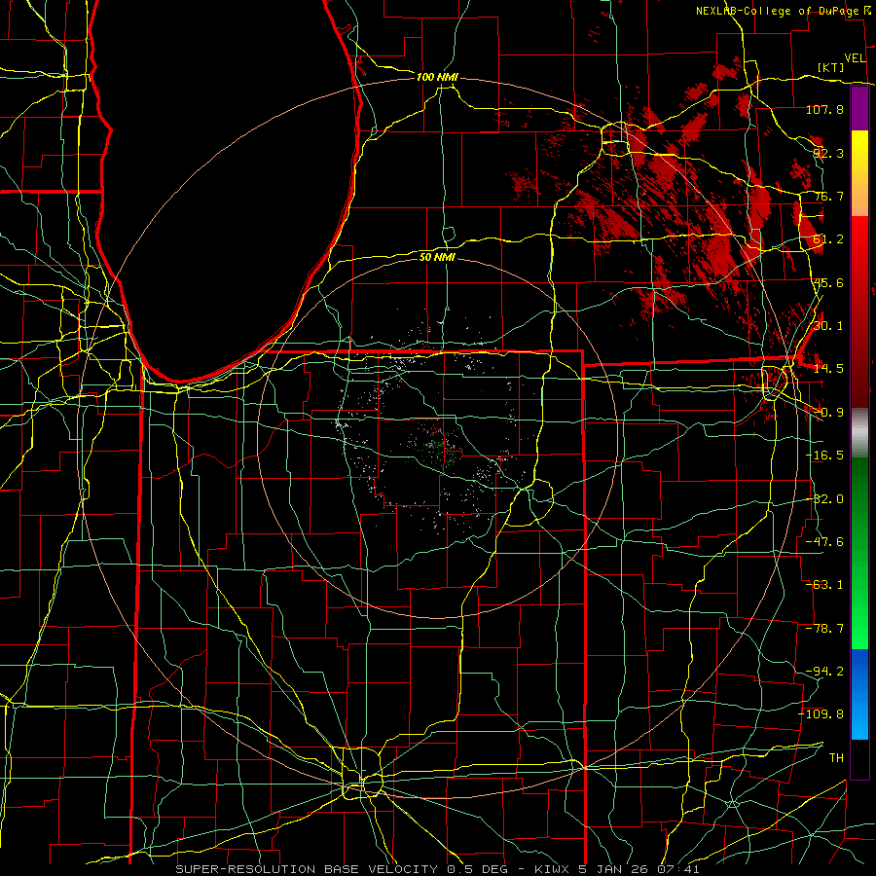
Task: Click the 107.8 legend value
Action: 824,109
